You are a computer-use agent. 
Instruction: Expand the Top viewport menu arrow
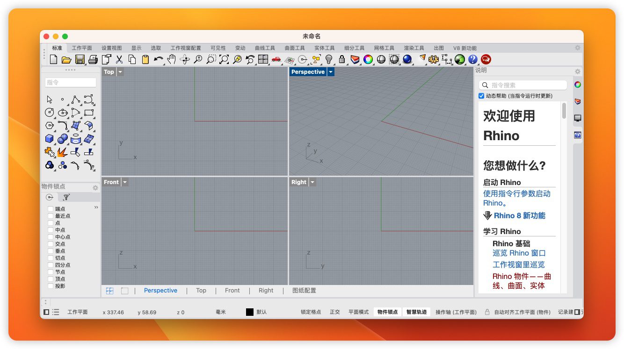(x=120, y=72)
